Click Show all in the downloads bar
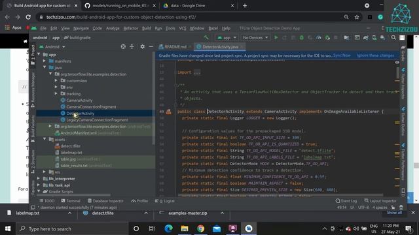Viewport: 419px width, 235px height. [394, 213]
